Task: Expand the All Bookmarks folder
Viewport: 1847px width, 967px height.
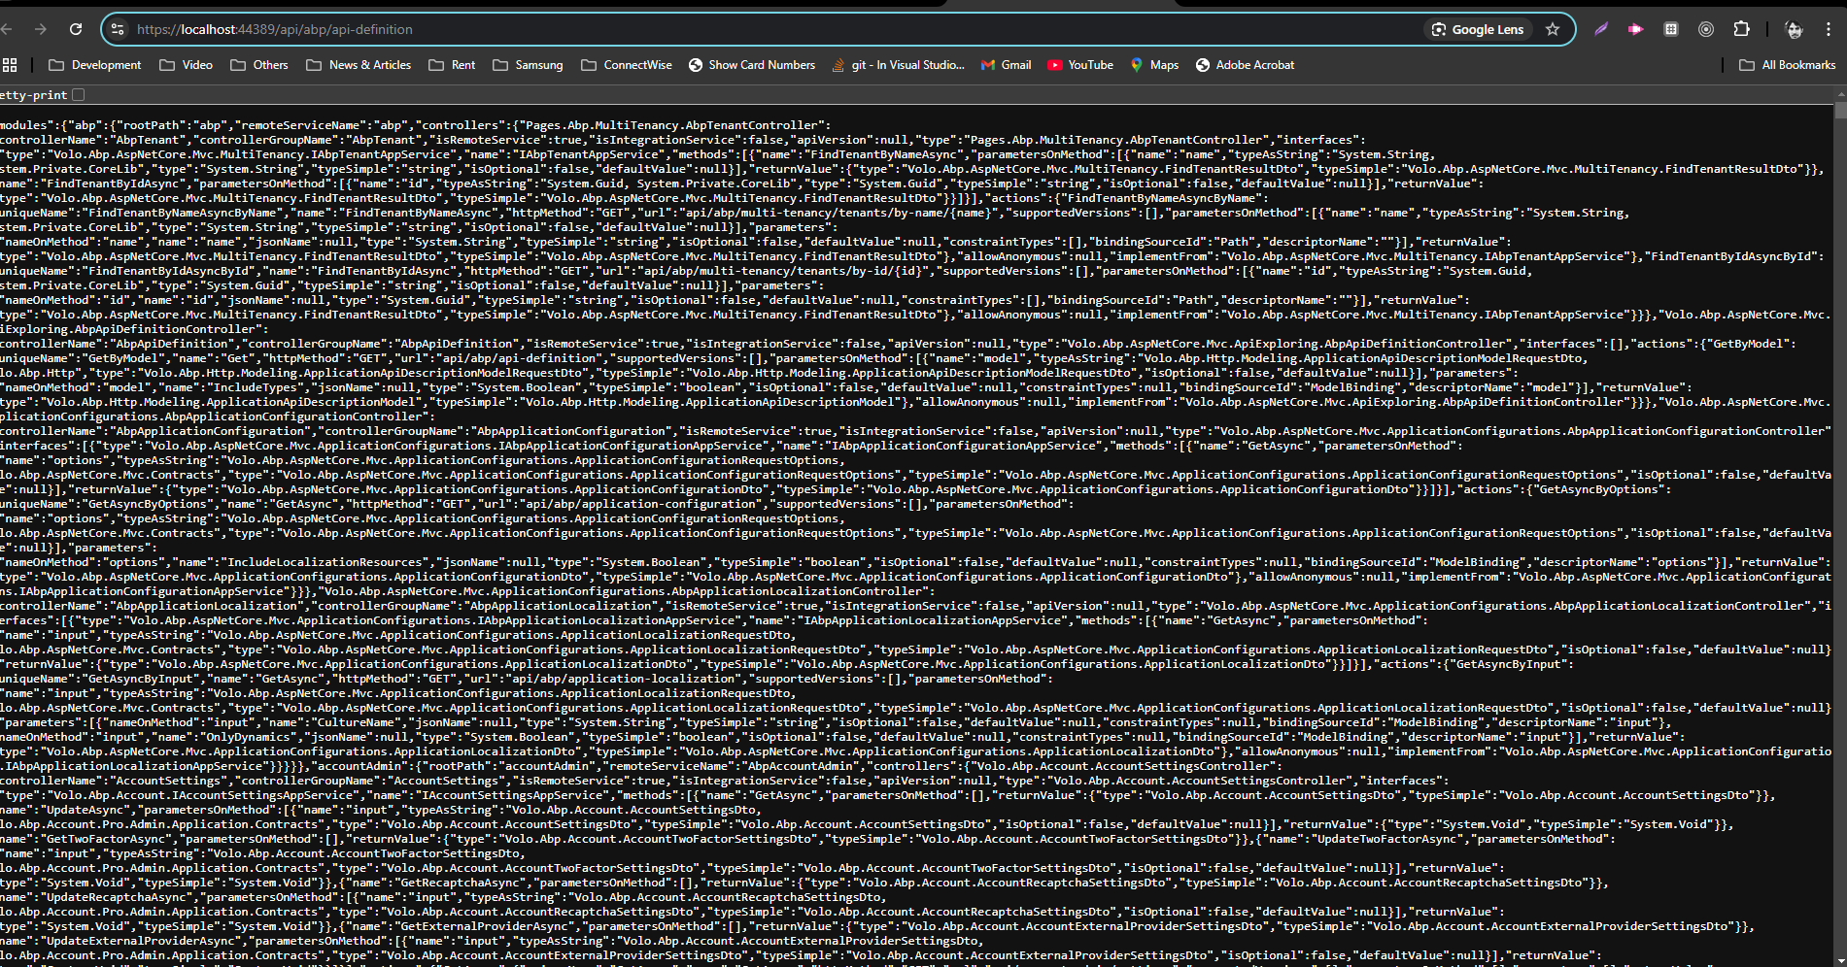Action: point(1787,65)
